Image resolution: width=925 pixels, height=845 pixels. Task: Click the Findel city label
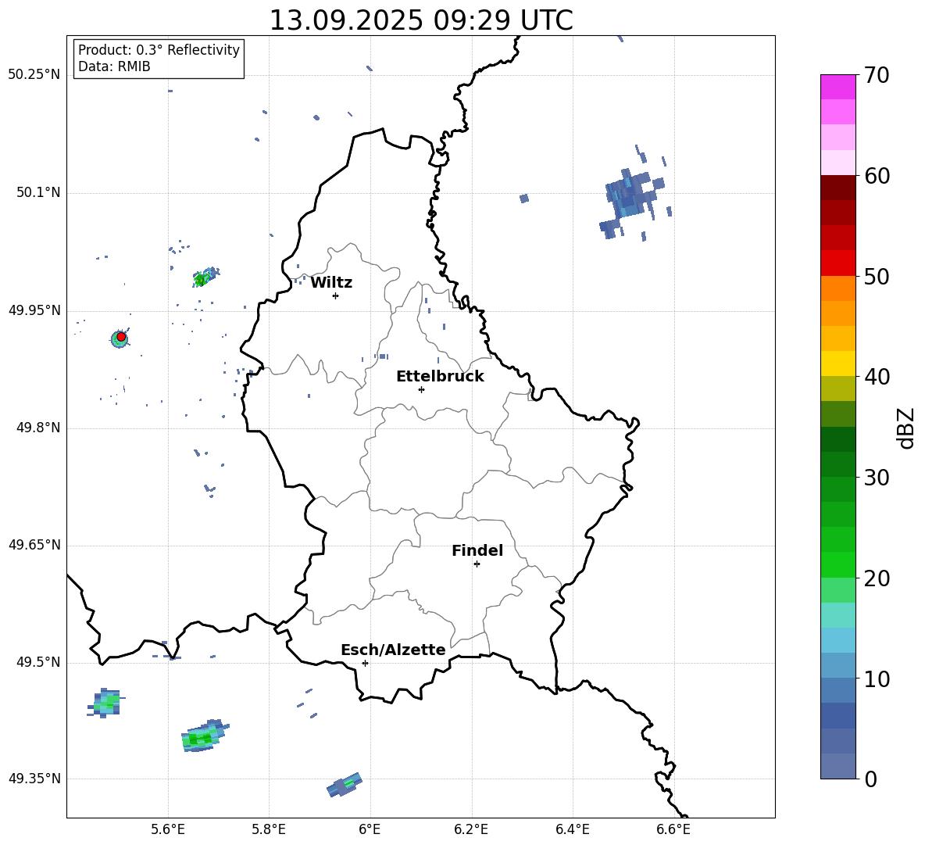(x=477, y=550)
